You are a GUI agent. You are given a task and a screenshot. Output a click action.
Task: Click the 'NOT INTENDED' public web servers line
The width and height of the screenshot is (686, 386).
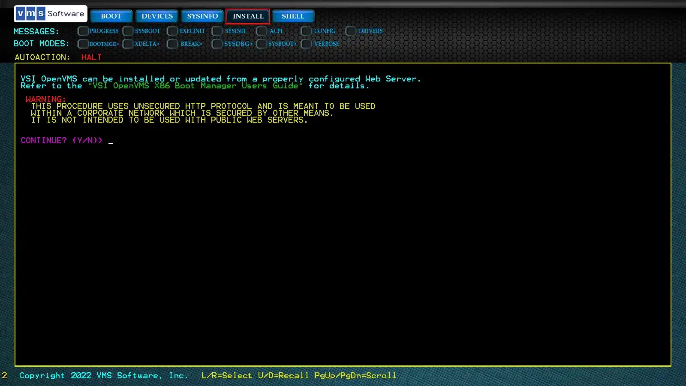(169, 120)
